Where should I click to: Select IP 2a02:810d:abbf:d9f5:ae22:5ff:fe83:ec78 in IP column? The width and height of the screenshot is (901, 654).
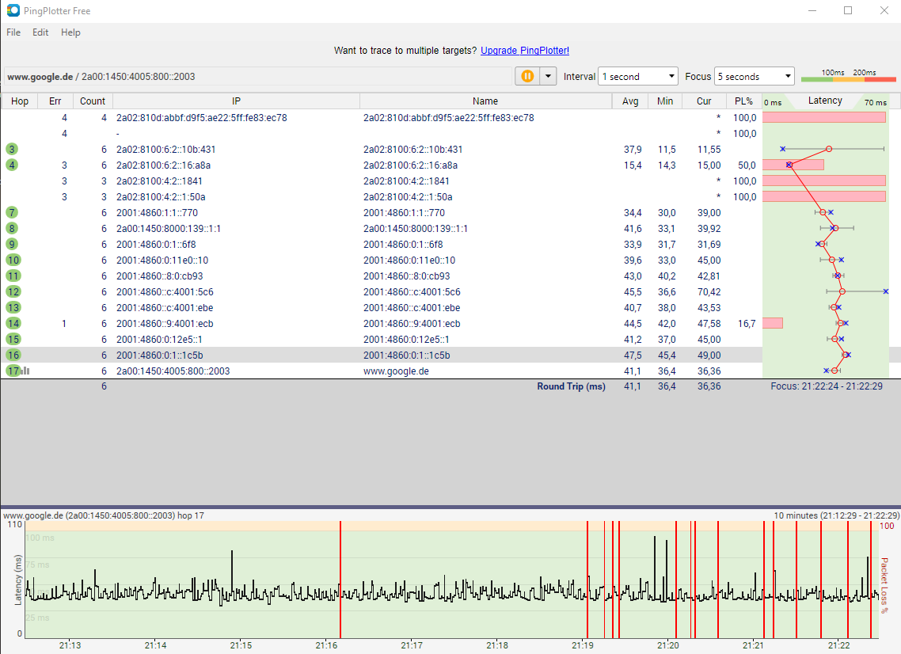point(202,118)
